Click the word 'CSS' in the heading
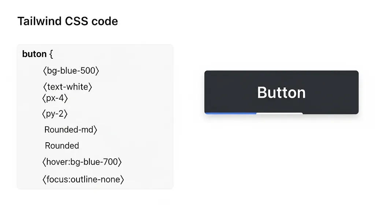 click(77, 21)
